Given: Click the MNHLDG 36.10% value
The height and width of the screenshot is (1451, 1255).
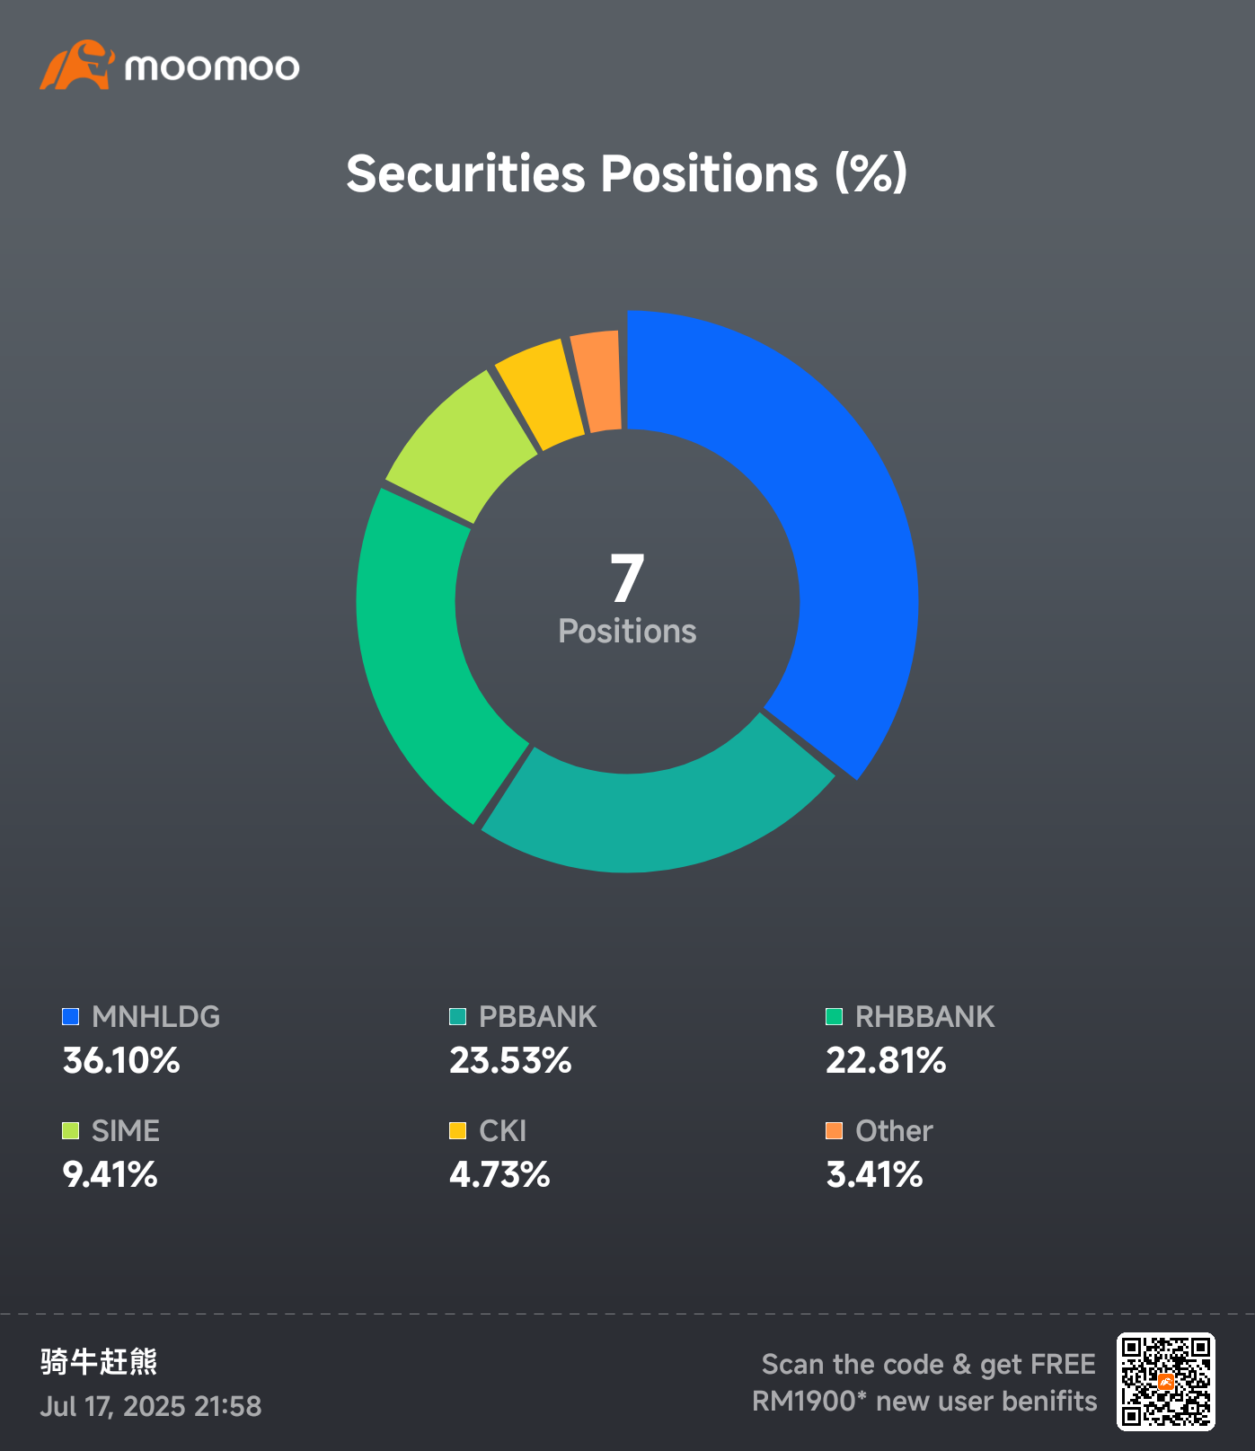Looking at the screenshot, I should (121, 1061).
